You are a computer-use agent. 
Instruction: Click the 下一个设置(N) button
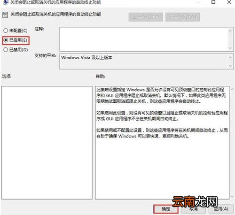pyautogui.click(x=182, y=17)
